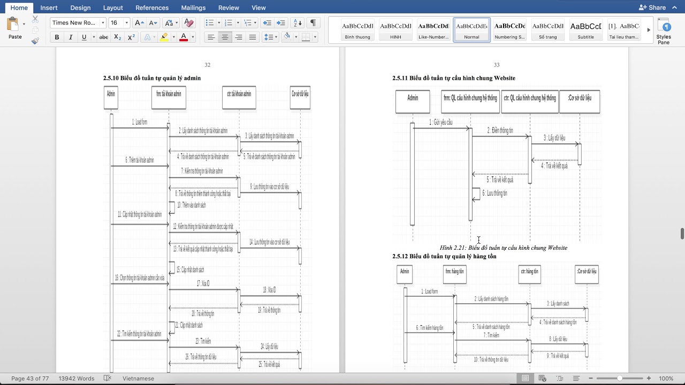The image size is (685, 385).
Task: Toggle strikethrough formatting
Action: point(104,37)
